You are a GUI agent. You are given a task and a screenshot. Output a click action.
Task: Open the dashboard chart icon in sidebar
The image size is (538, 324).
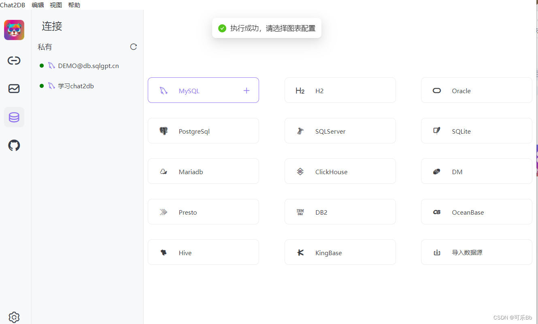[14, 88]
